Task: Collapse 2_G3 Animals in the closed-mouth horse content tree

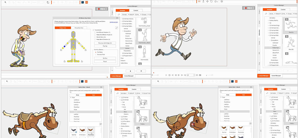Action: pos(120,100)
